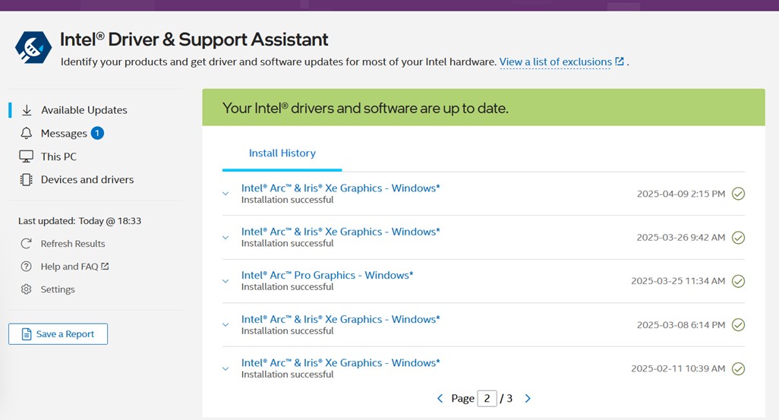This screenshot has width=779, height=420.
Task: Open Messages via the bell icon
Action: point(27,134)
